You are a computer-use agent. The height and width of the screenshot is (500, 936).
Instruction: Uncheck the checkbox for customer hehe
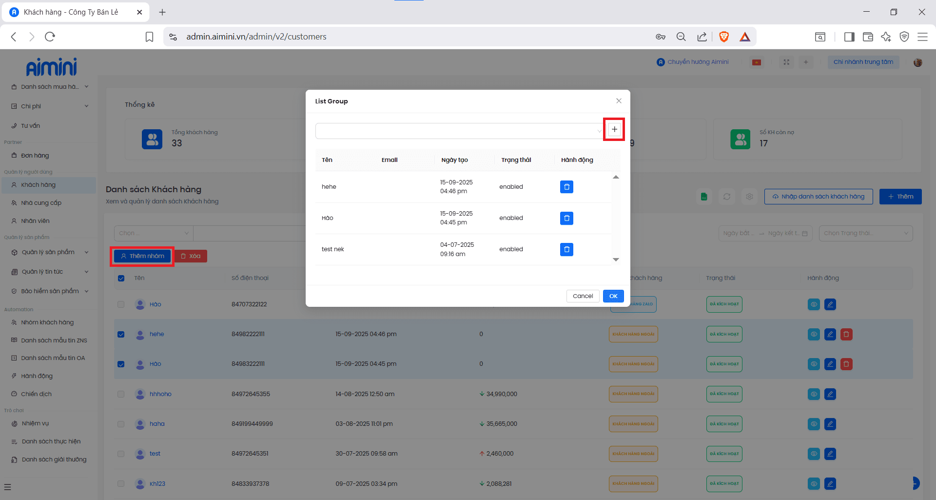point(121,334)
